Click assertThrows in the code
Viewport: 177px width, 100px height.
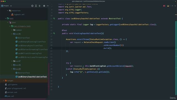(83, 39)
